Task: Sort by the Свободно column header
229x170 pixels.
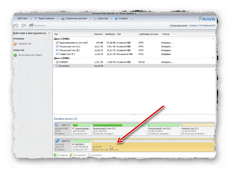Action: click(110, 34)
